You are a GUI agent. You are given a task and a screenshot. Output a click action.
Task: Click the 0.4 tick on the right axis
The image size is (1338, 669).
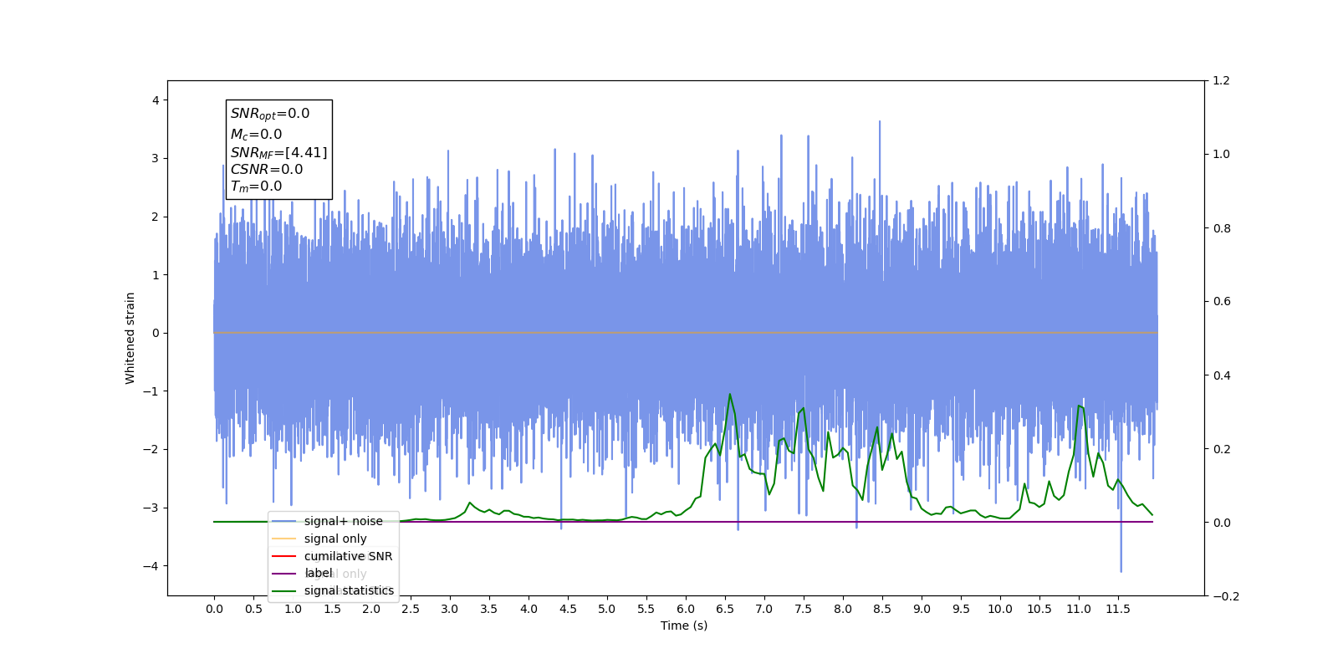click(1222, 375)
